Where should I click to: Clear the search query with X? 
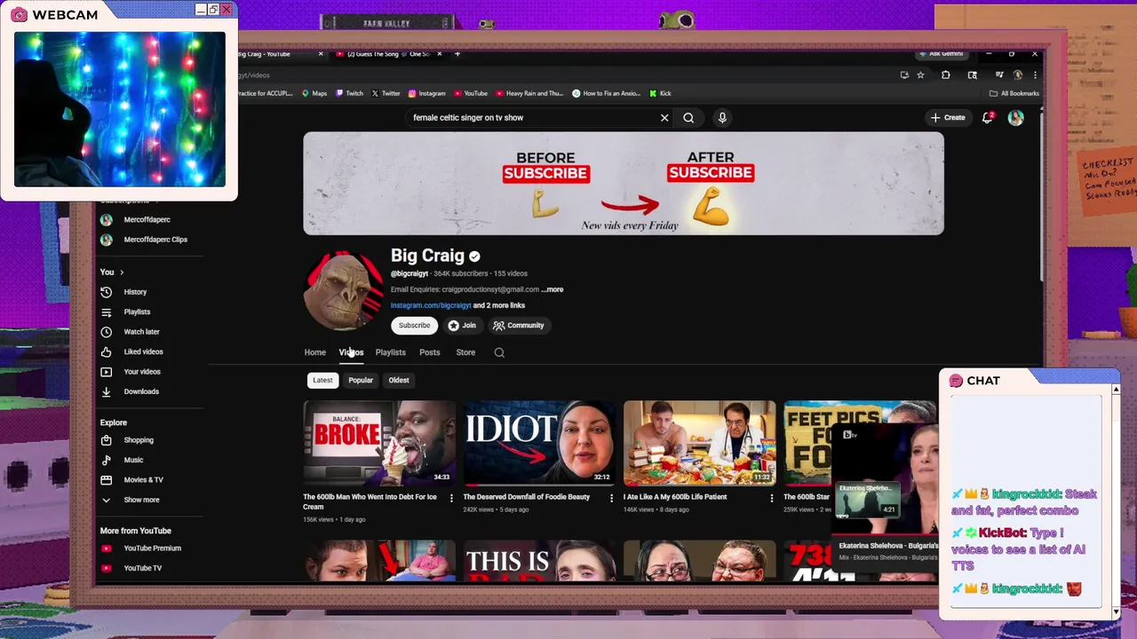click(664, 117)
